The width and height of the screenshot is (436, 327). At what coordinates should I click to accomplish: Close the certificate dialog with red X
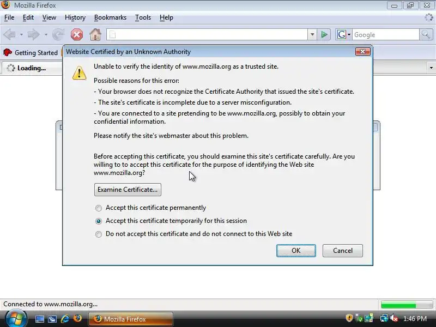click(x=363, y=52)
